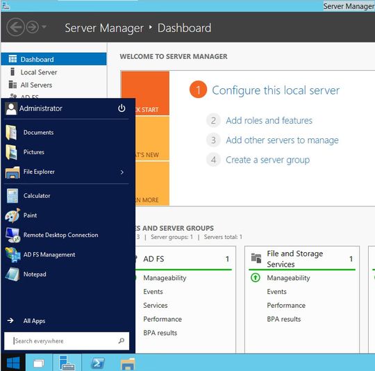Image resolution: width=375 pixels, height=371 pixels.
Task: Open Pictures from the Start menu
Action: pyautogui.click(x=66, y=152)
